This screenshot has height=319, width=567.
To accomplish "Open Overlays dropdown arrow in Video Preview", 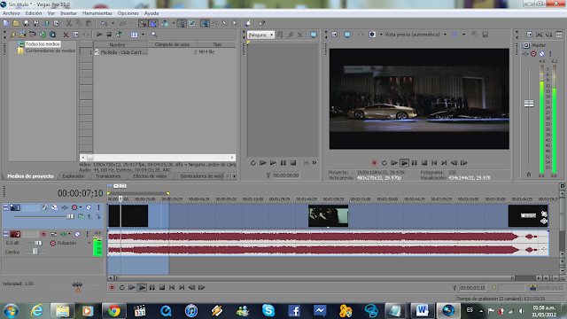I will click(464, 35).
